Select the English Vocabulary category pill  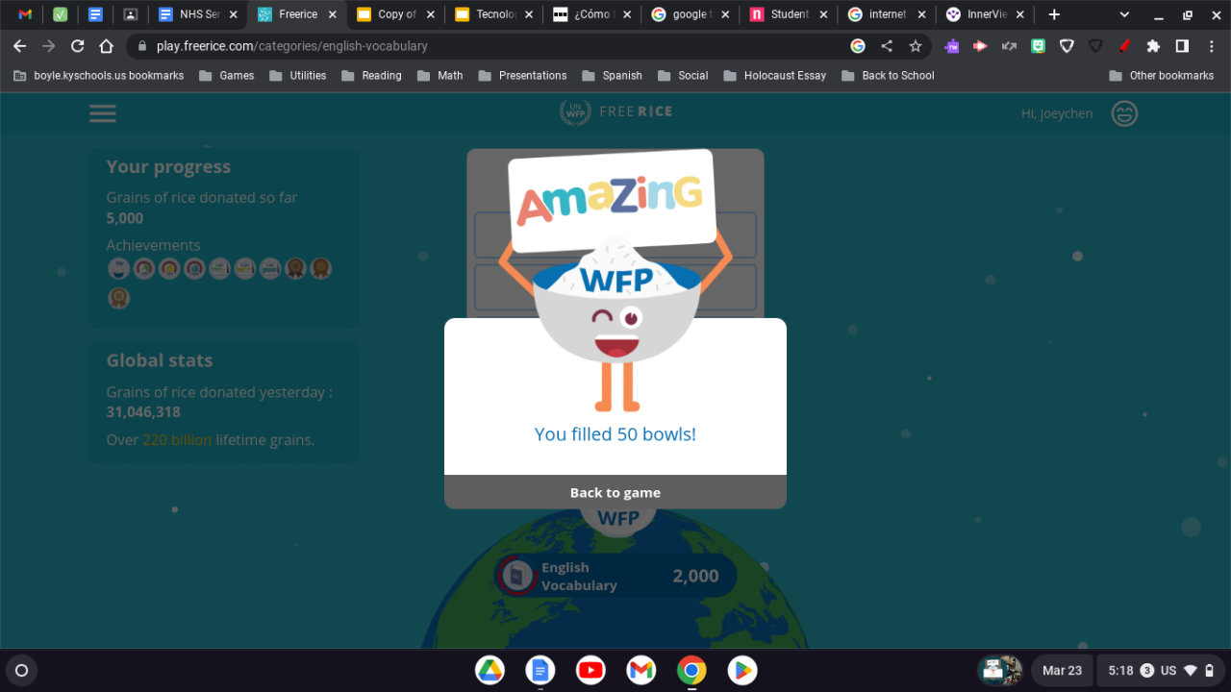point(615,576)
